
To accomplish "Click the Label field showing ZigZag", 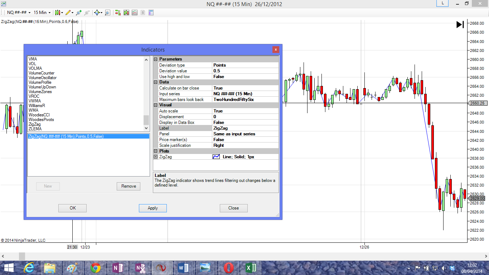I will click(x=245, y=128).
